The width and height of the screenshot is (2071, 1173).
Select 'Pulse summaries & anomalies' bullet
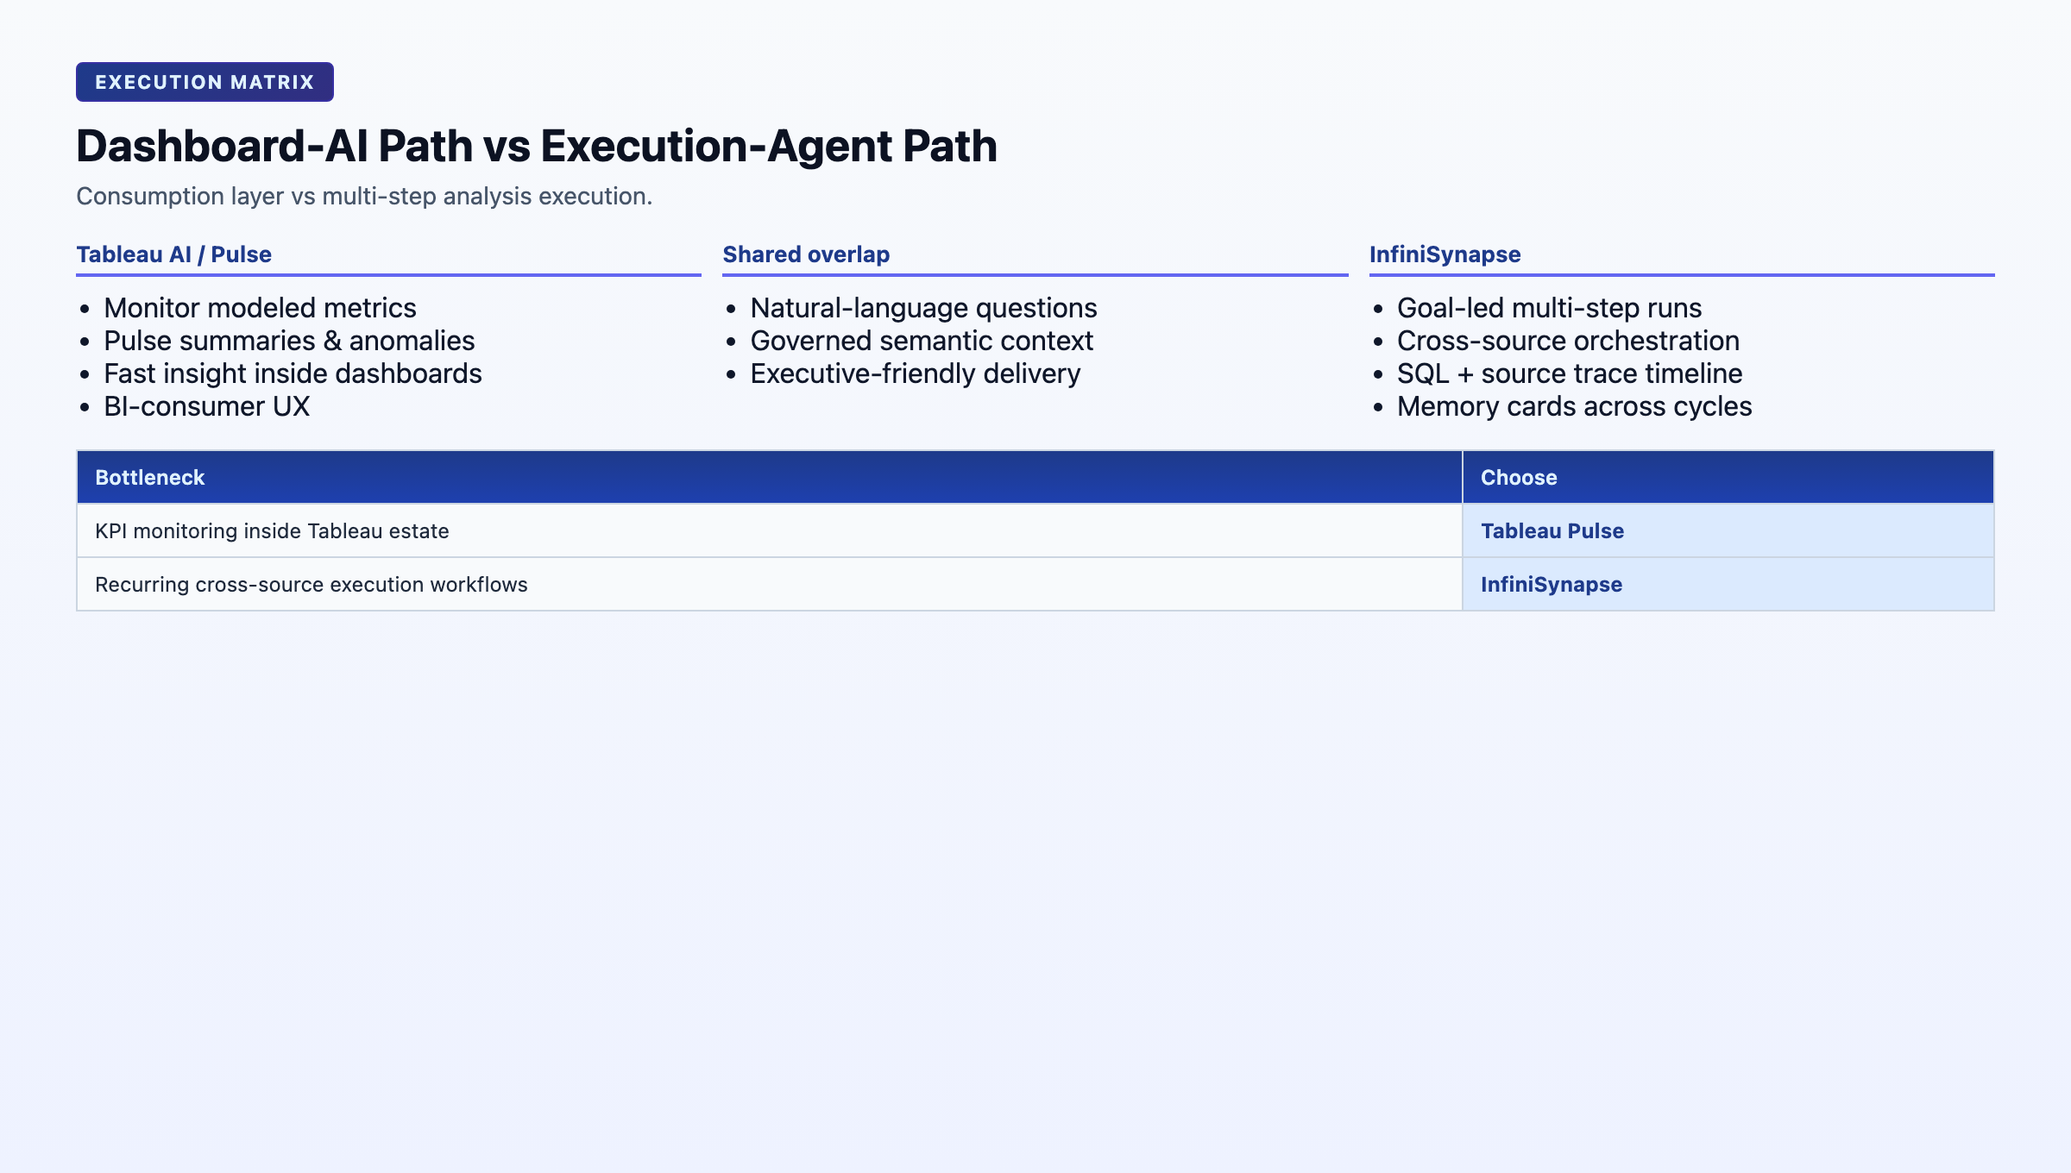[x=289, y=341]
